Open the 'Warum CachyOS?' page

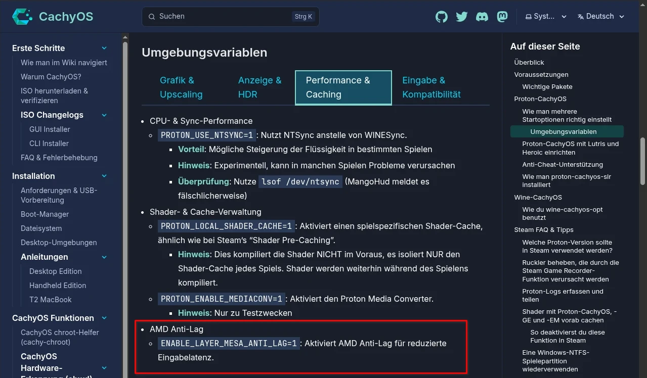(51, 77)
